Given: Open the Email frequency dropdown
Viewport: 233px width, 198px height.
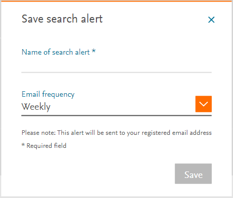Looking at the screenshot, I should [x=117, y=106].
